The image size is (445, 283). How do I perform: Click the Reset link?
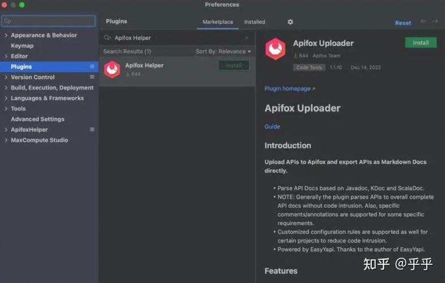pyautogui.click(x=403, y=23)
